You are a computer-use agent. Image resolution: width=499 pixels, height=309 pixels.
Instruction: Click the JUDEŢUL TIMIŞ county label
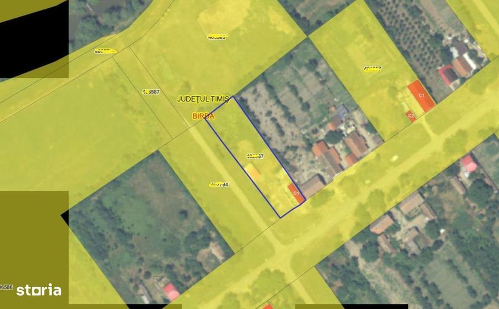(203, 99)
